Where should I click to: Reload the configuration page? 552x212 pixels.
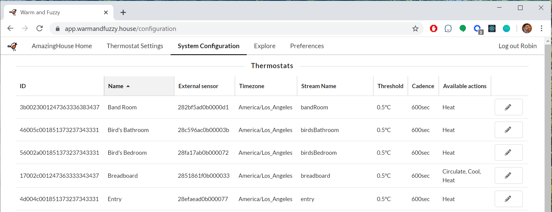pyautogui.click(x=39, y=28)
